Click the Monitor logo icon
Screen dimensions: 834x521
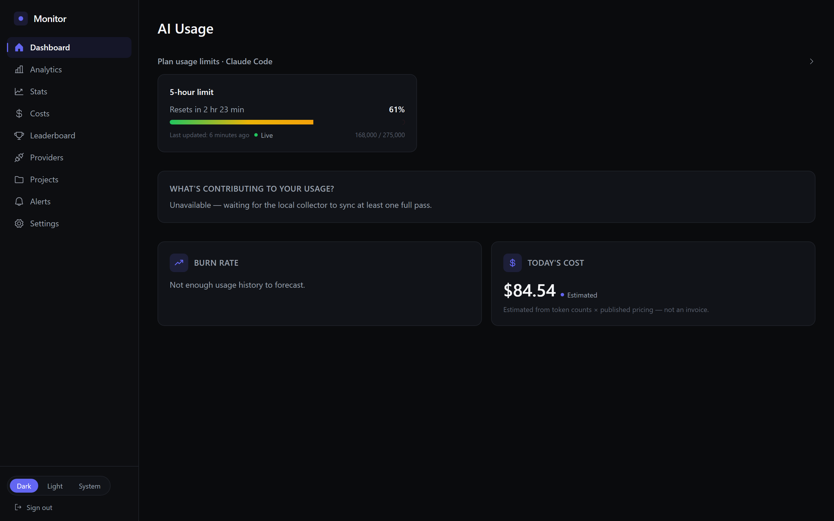[21, 19]
